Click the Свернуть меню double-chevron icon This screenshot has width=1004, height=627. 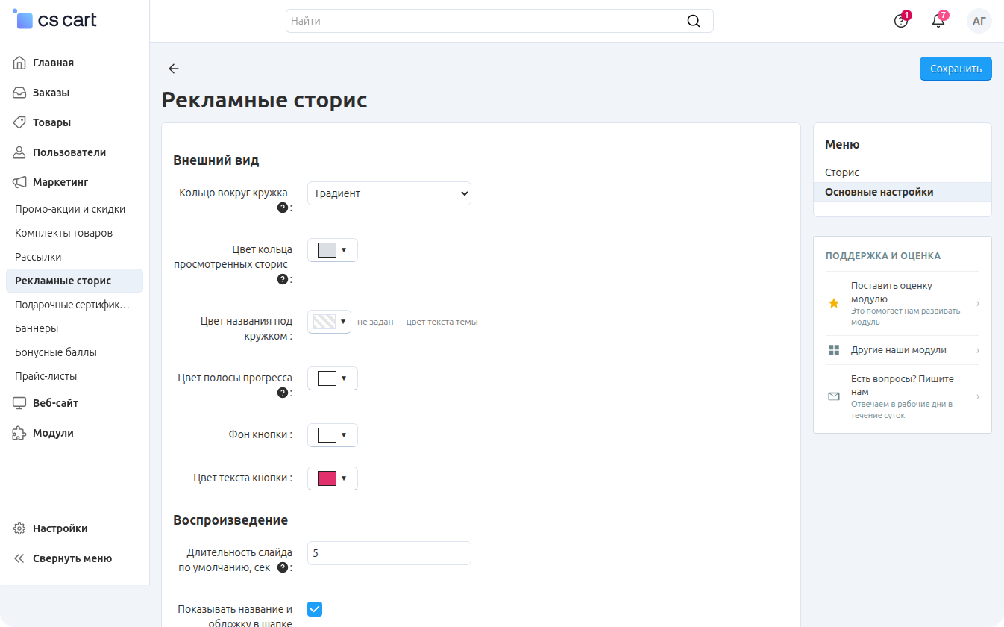(x=20, y=558)
